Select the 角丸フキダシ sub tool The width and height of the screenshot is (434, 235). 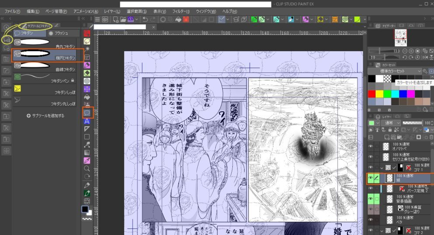45,43
